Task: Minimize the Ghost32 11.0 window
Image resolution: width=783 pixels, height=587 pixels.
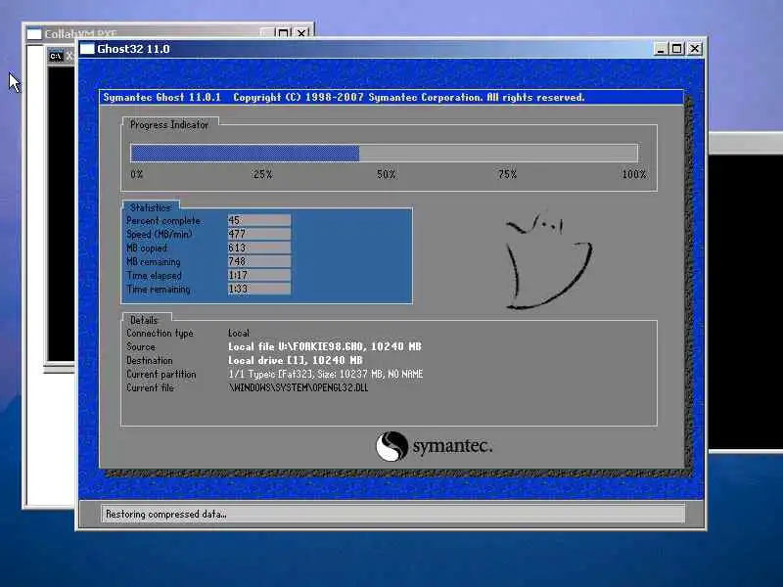Action: [661, 49]
